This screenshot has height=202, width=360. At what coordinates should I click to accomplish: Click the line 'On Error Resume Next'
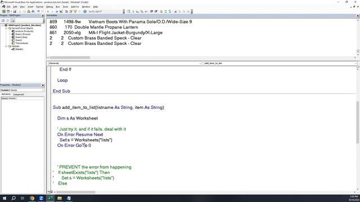80,135
